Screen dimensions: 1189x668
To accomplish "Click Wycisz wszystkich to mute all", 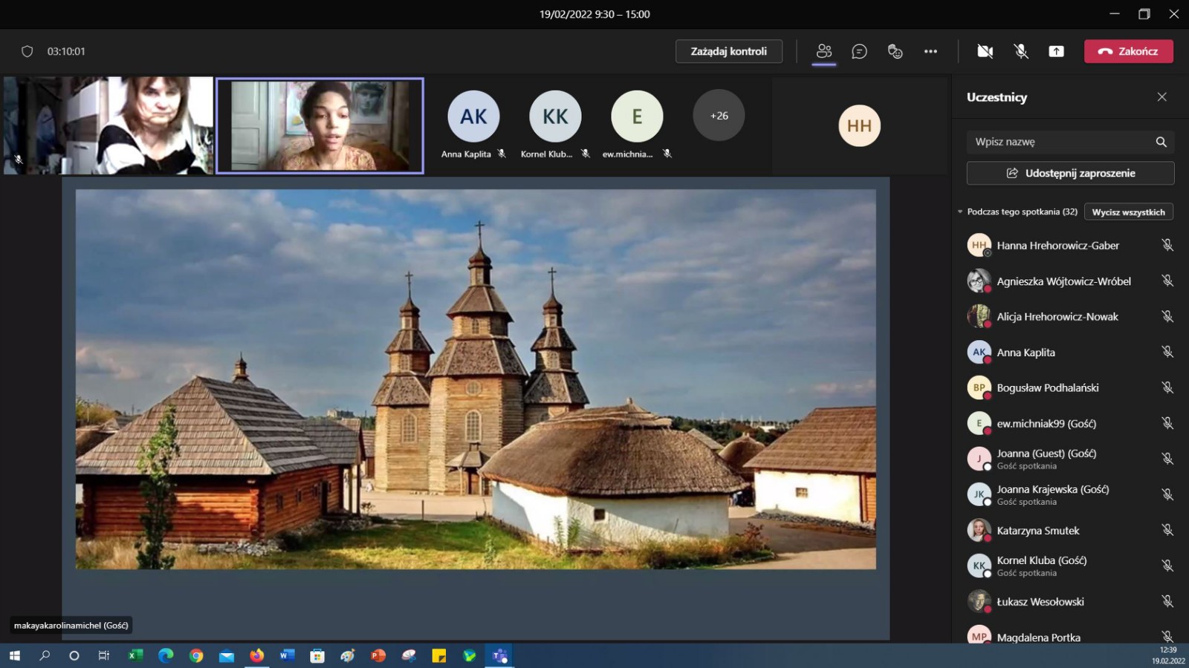I will [x=1128, y=212].
